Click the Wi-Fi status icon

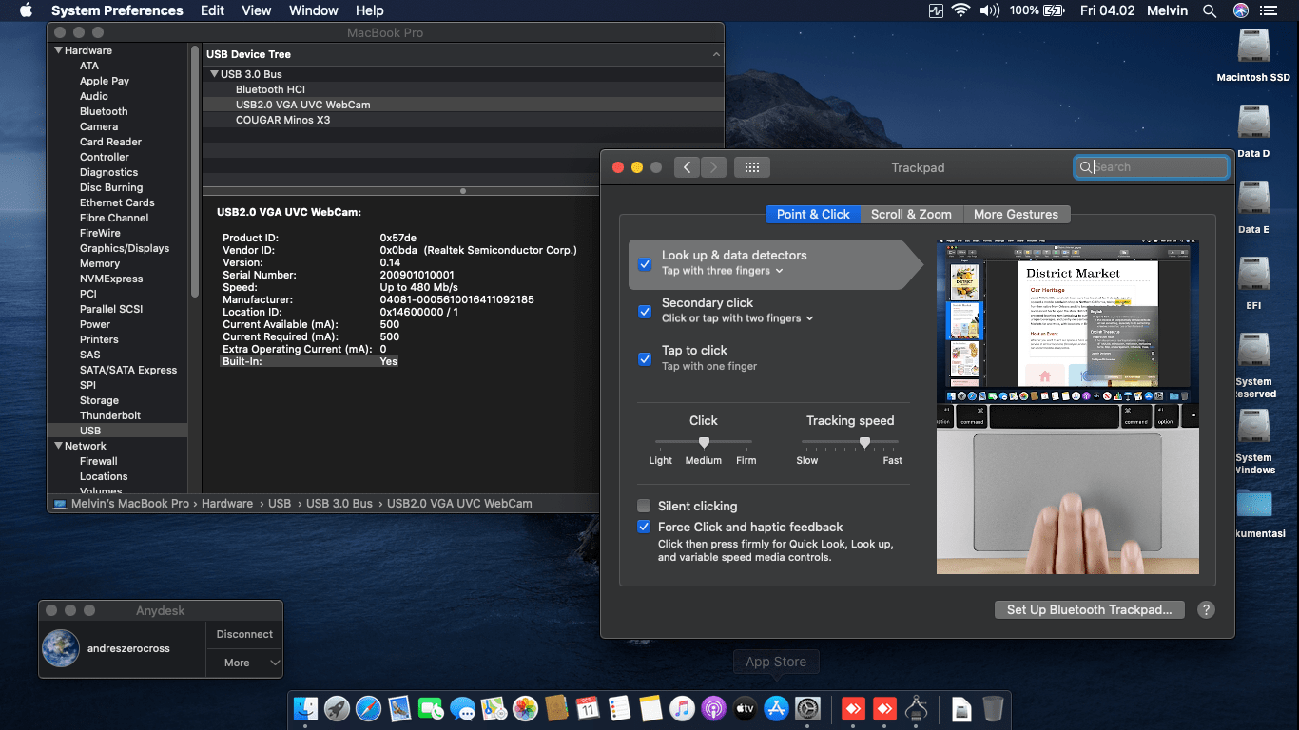click(960, 10)
